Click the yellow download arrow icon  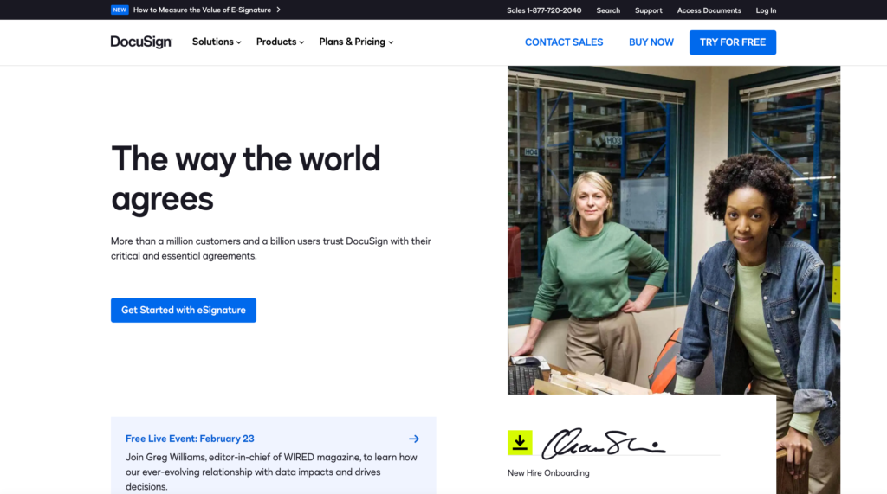(x=520, y=442)
